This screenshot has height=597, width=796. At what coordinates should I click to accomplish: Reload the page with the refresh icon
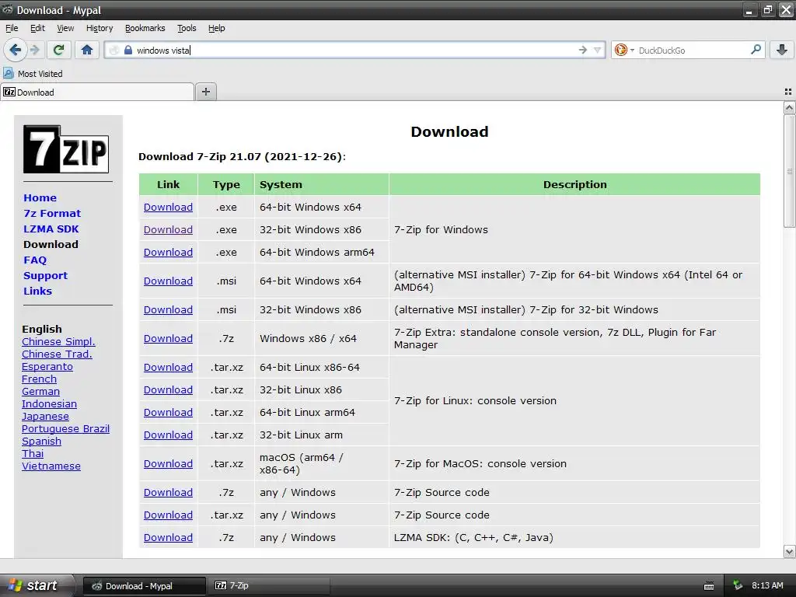[58, 50]
